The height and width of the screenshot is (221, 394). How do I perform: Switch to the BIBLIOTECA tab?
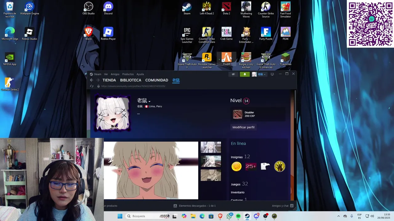[131, 80]
